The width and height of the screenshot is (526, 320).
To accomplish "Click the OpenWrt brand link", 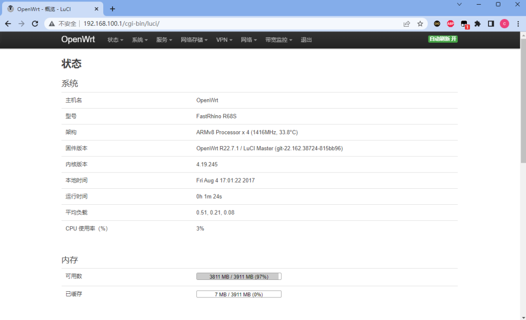I will click(78, 39).
